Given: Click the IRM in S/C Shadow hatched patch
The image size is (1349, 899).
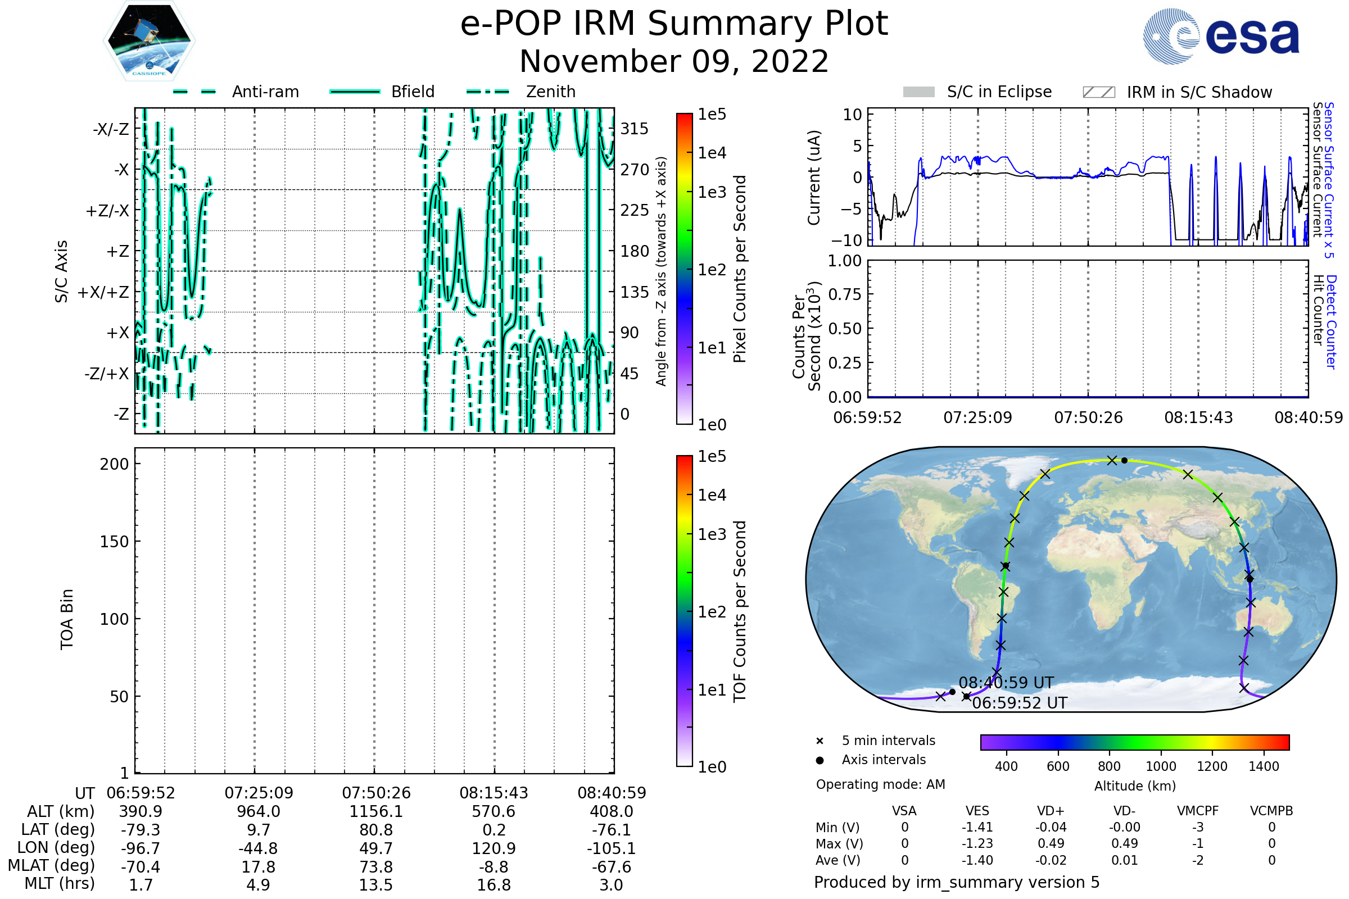Looking at the screenshot, I should (1098, 92).
